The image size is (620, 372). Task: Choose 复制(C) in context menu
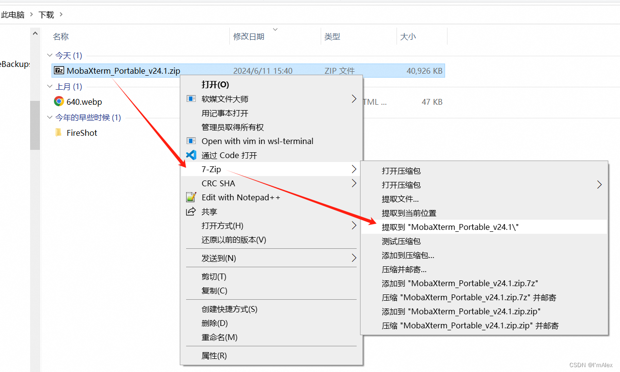pos(214,291)
